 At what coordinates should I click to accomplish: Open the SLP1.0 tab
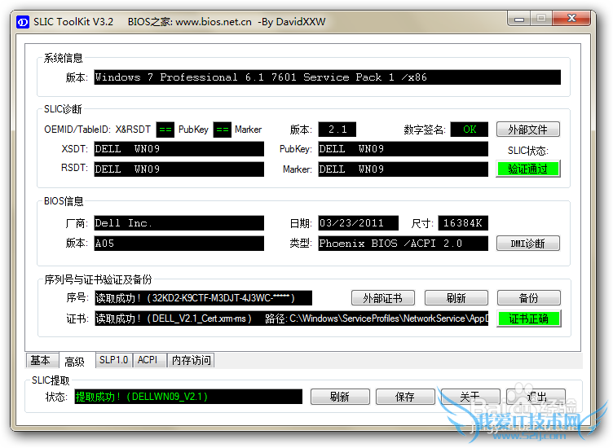coord(114,360)
